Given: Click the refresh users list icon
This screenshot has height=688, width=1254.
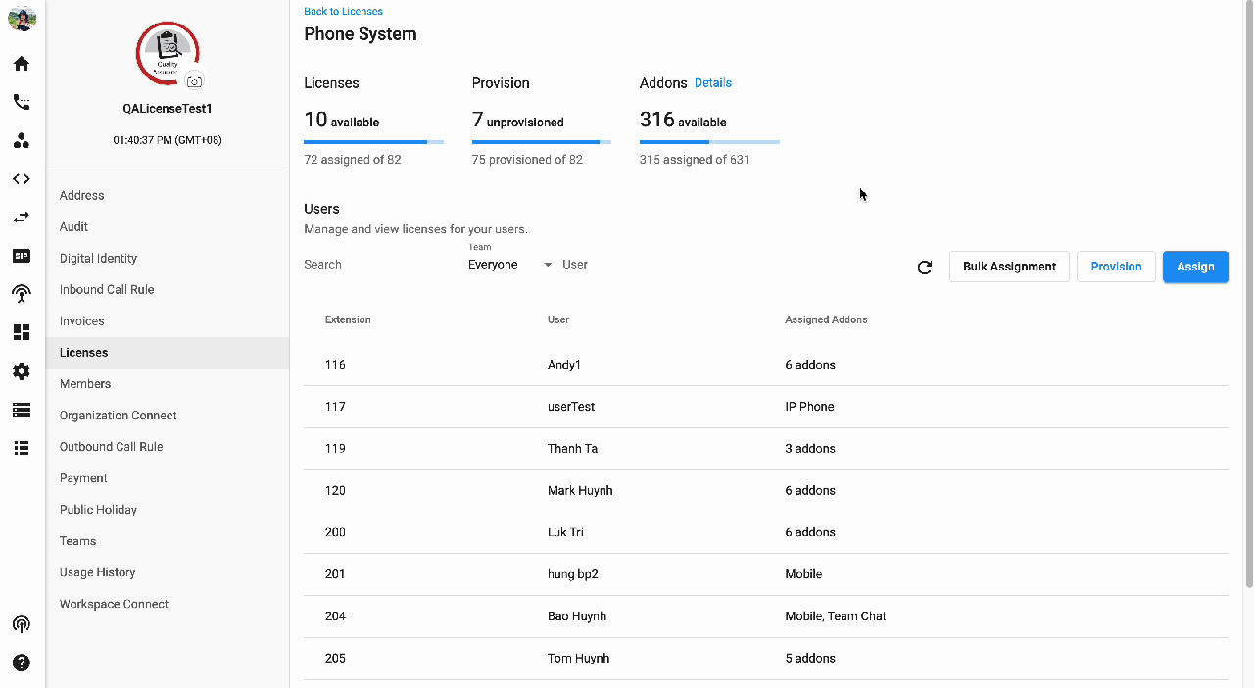Looking at the screenshot, I should (x=924, y=267).
